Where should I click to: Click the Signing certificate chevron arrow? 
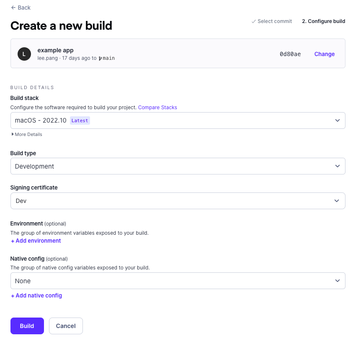pyautogui.click(x=337, y=201)
